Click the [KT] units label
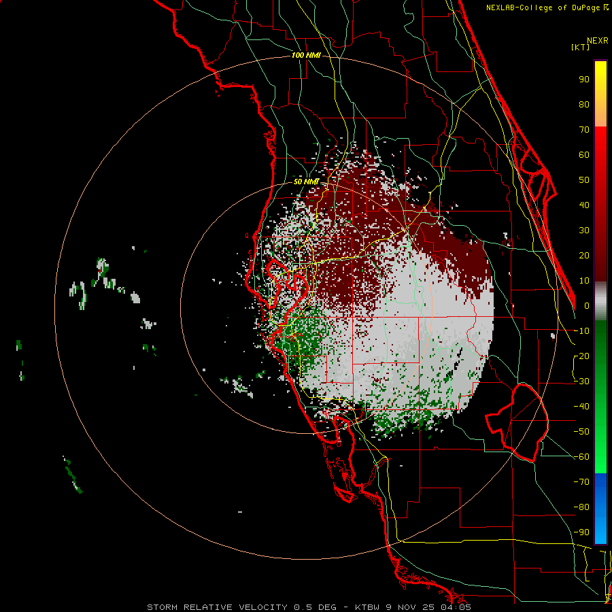This screenshot has height=612, width=612. coord(581,47)
